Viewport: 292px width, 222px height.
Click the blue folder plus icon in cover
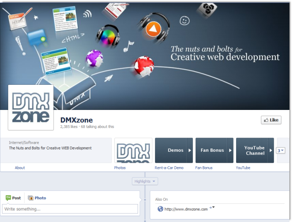click(37, 38)
